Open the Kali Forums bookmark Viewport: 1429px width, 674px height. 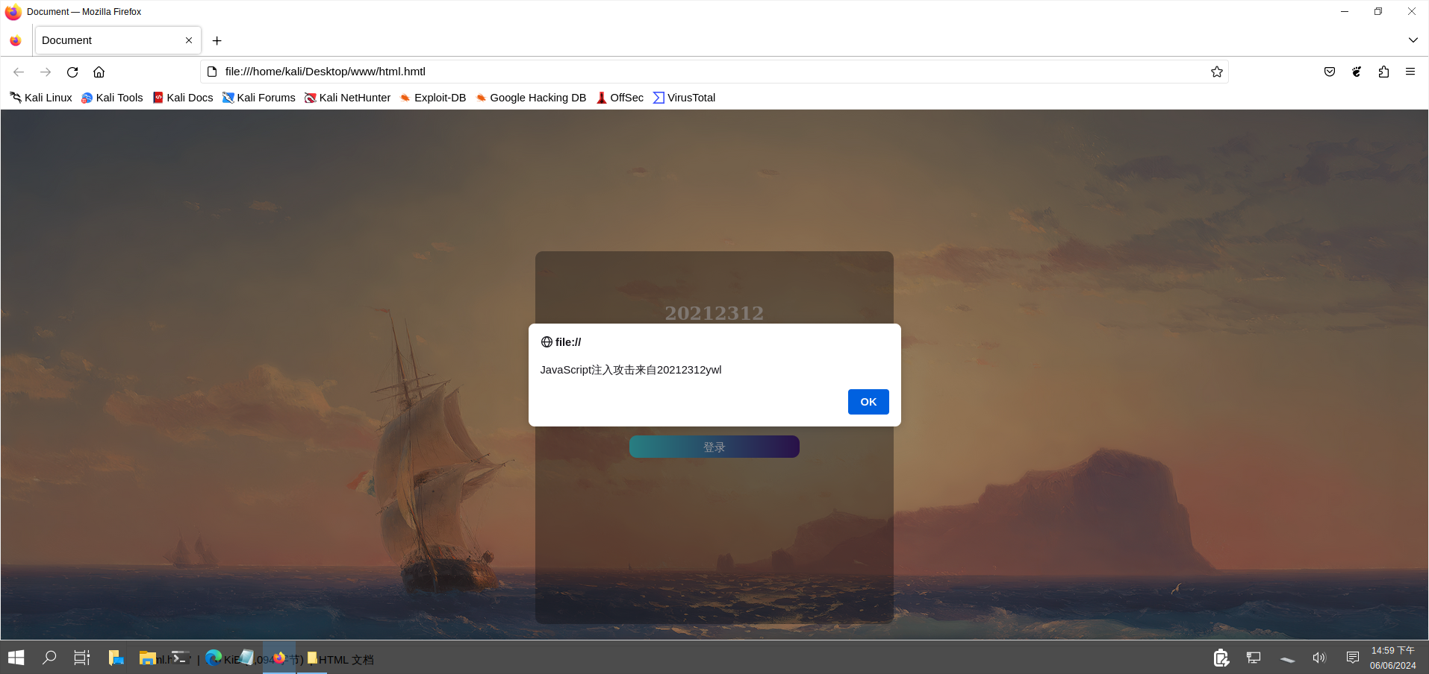click(259, 98)
